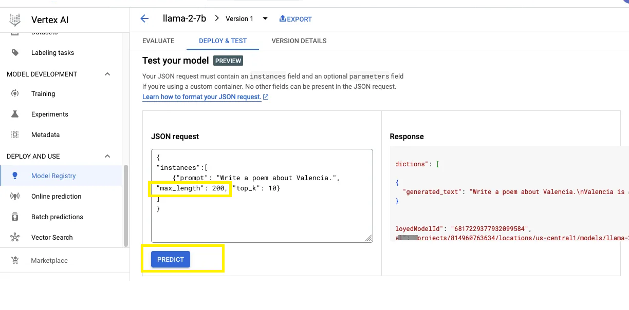Select the Deploy & Test tab
This screenshot has height=310, width=629.
(223, 41)
